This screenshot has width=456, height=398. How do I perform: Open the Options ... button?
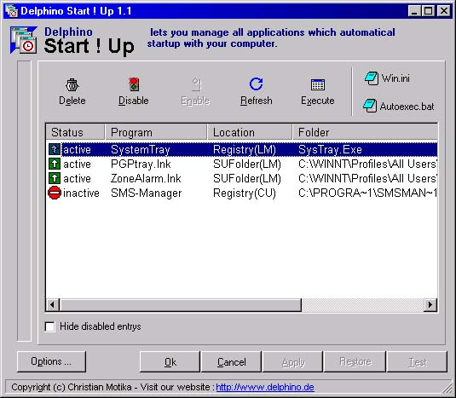pyautogui.click(x=51, y=361)
